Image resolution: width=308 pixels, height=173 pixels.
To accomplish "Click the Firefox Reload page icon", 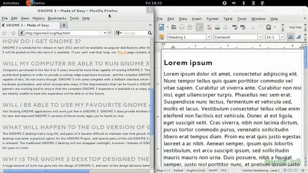I will pos(110,33).
